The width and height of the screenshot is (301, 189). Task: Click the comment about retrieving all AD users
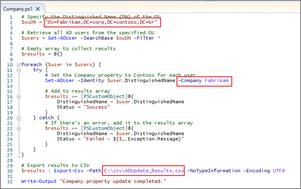[x=88, y=33]
